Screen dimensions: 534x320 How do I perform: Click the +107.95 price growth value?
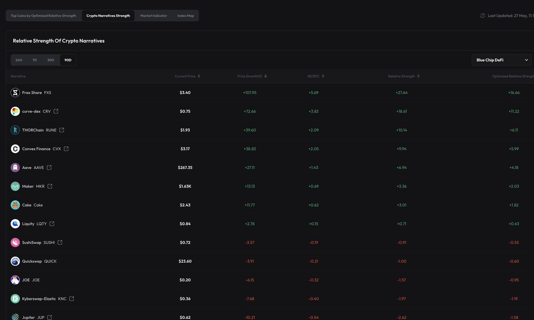pyautogui.click(x=250, y=93)
